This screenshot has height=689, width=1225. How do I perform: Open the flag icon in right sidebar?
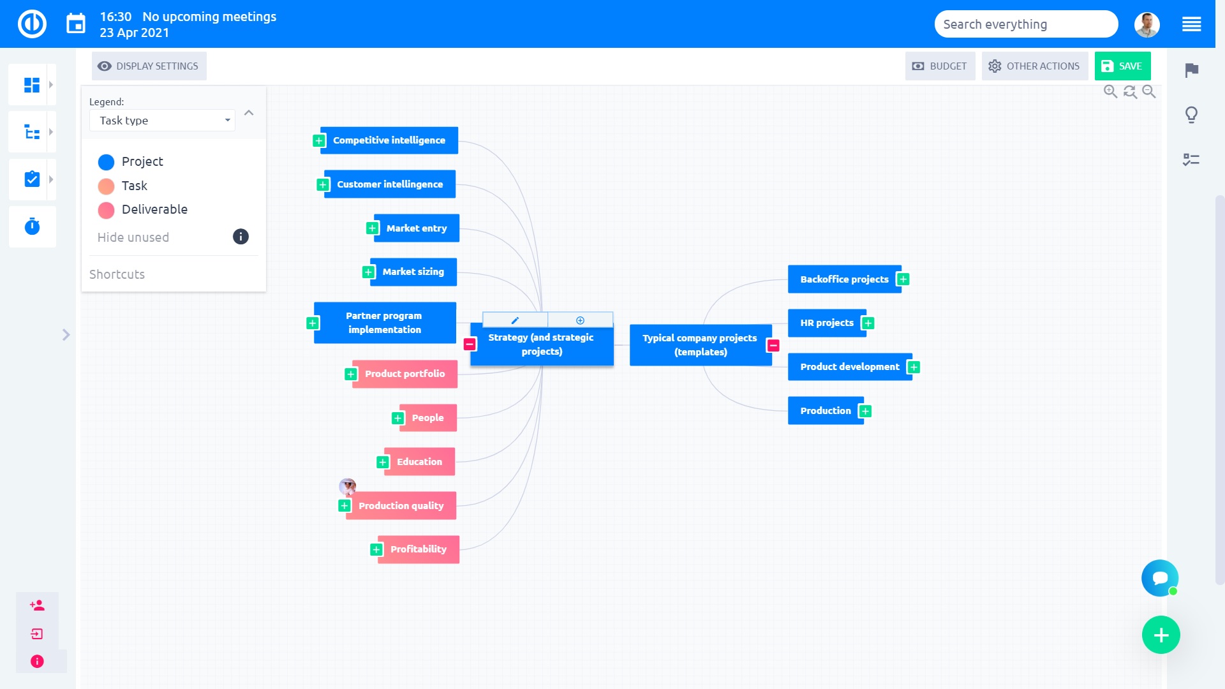point(1191,70)
